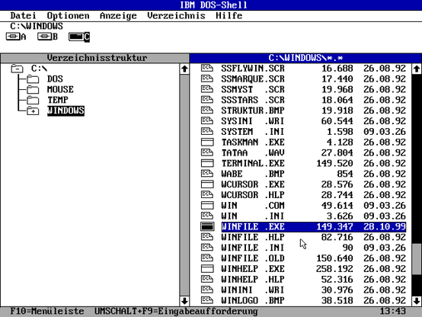Select the file name TERMINAL.EXE
Viewport: 422px width, 317px height.
point(253,163)
